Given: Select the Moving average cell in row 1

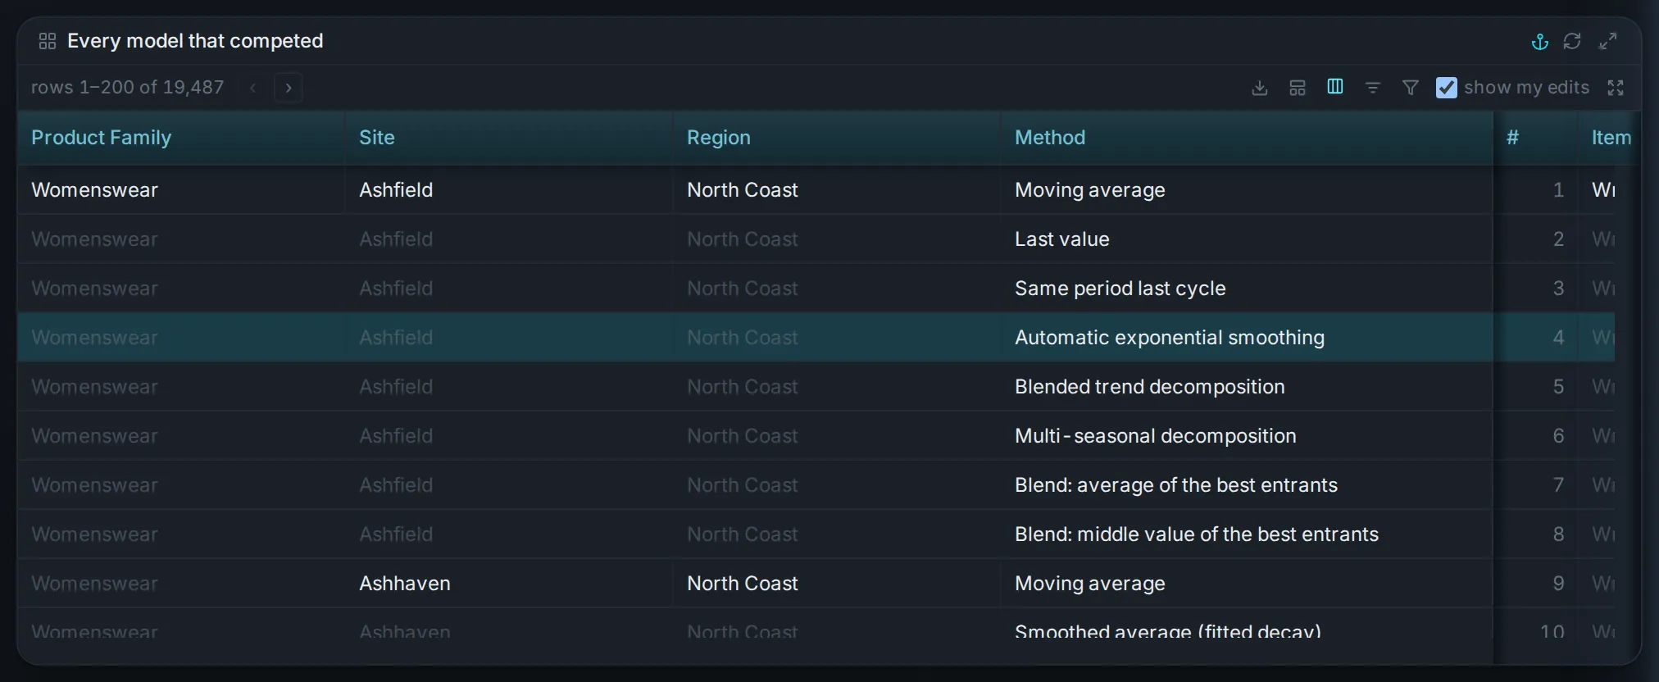Looking at the screenshot, I should [x=1247, y=189].
